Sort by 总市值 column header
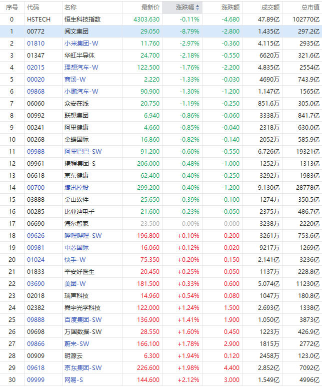 pyautogui.click(x=310, y=8)
